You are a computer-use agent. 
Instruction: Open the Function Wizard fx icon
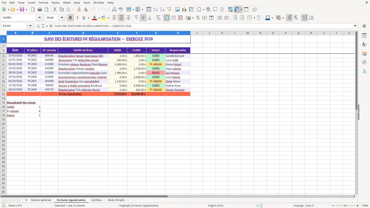(38, 26)
